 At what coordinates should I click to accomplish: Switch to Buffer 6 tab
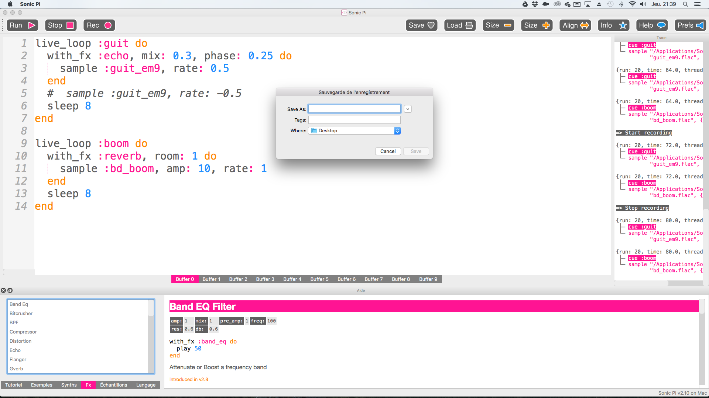pos(347,279)
